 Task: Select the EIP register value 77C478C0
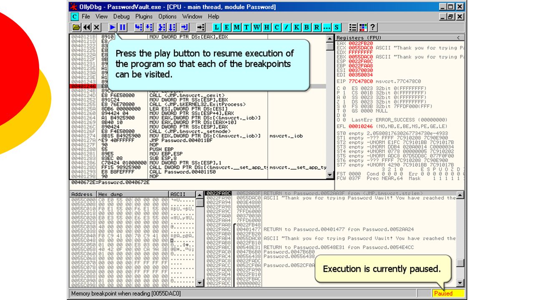pyautogui.click(x=361, y=81)
